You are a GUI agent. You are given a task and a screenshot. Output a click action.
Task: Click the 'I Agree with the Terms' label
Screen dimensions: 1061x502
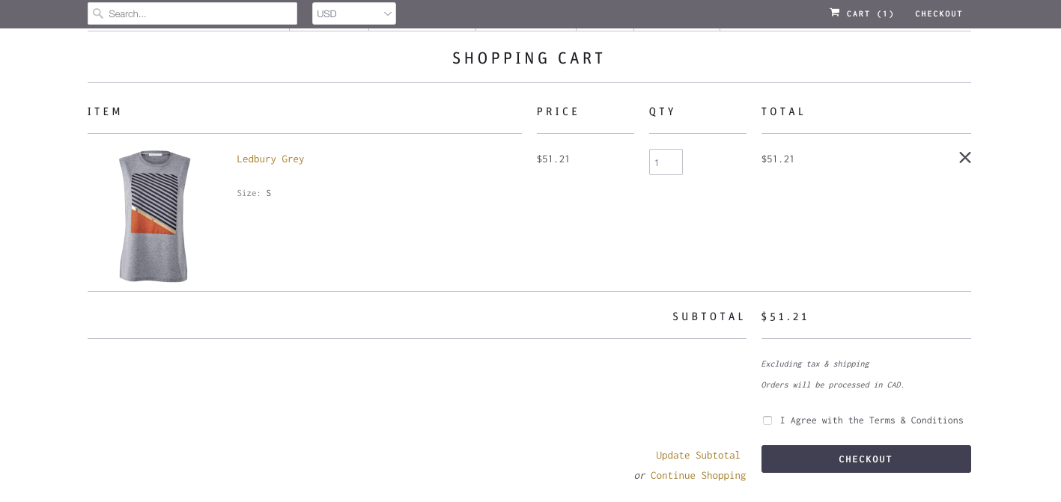[871, 420]
